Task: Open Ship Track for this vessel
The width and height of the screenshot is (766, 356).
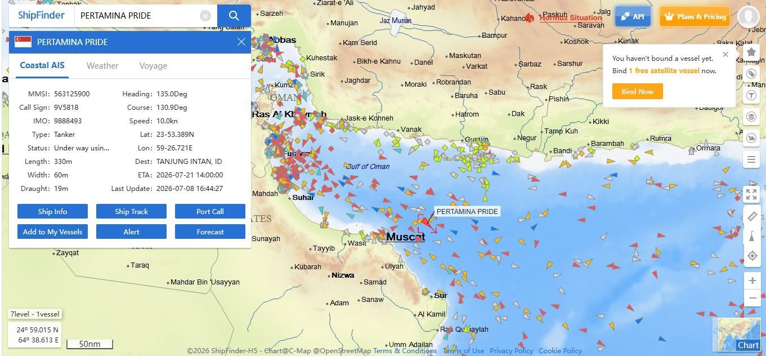Action: pos(131,211)
